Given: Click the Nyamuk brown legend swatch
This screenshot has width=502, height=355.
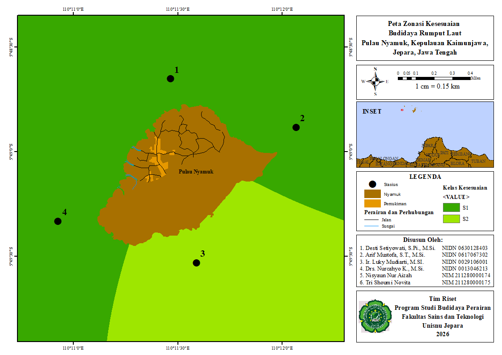Looking at the screenshot, I should [372, 194].
